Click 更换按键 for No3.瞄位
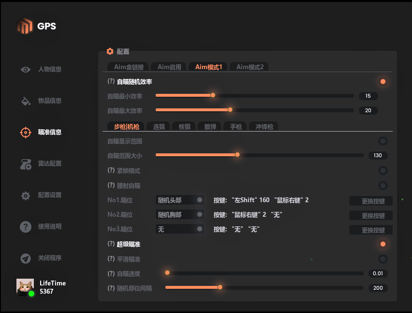Viewport: 412px width, 313px height. (371, 230)
